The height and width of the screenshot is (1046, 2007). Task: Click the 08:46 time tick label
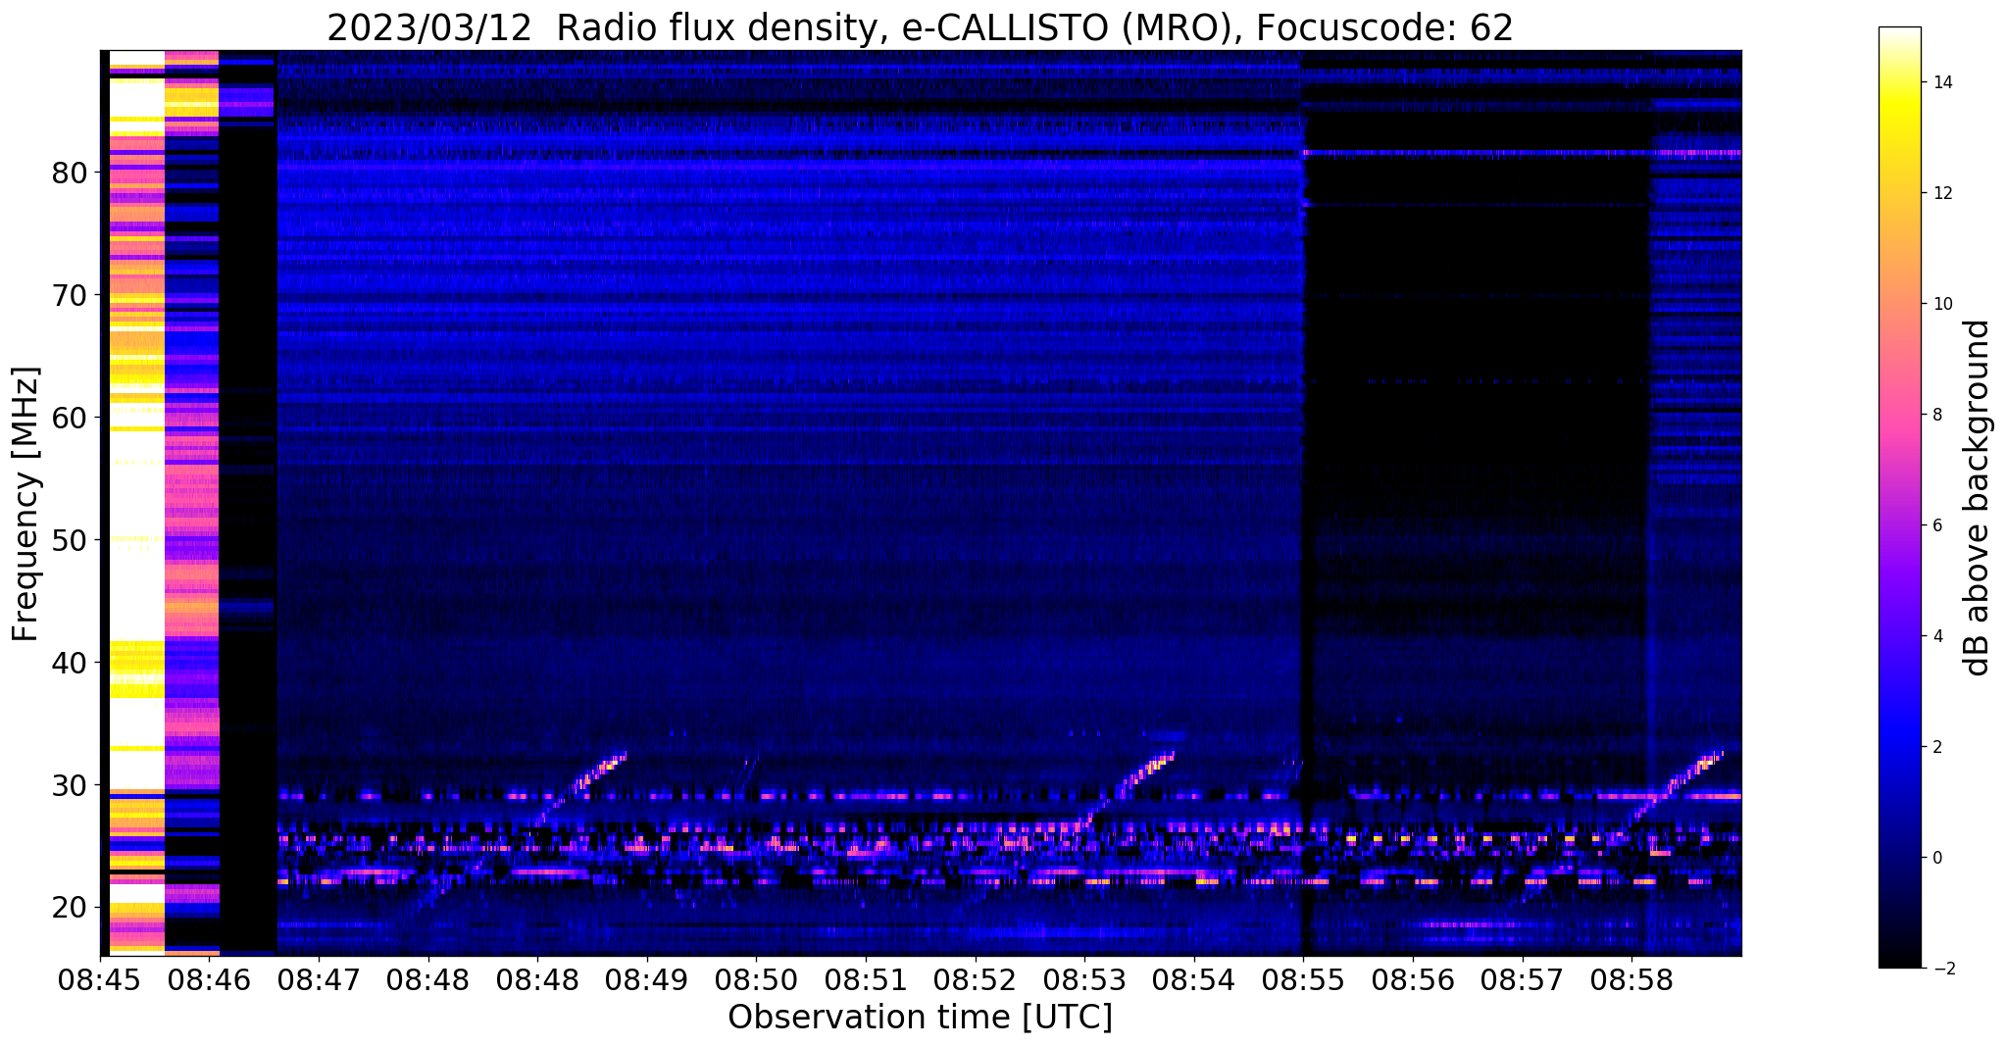tap(209, 981)
